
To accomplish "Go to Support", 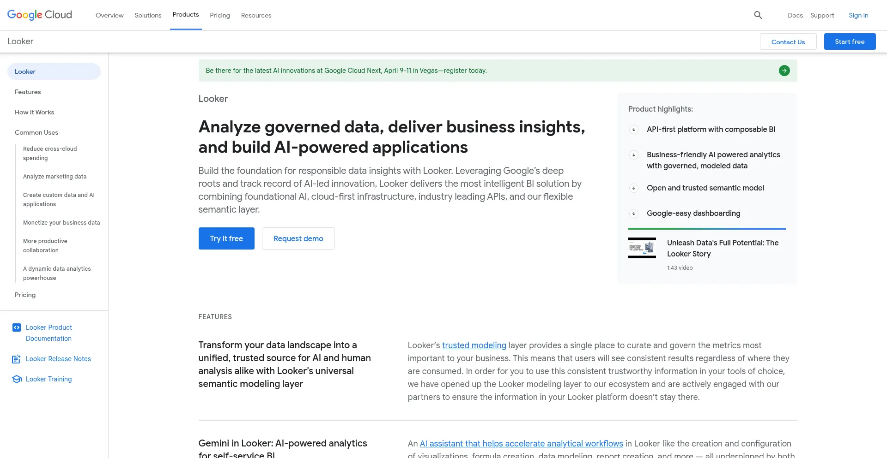I will coord(822,15).
